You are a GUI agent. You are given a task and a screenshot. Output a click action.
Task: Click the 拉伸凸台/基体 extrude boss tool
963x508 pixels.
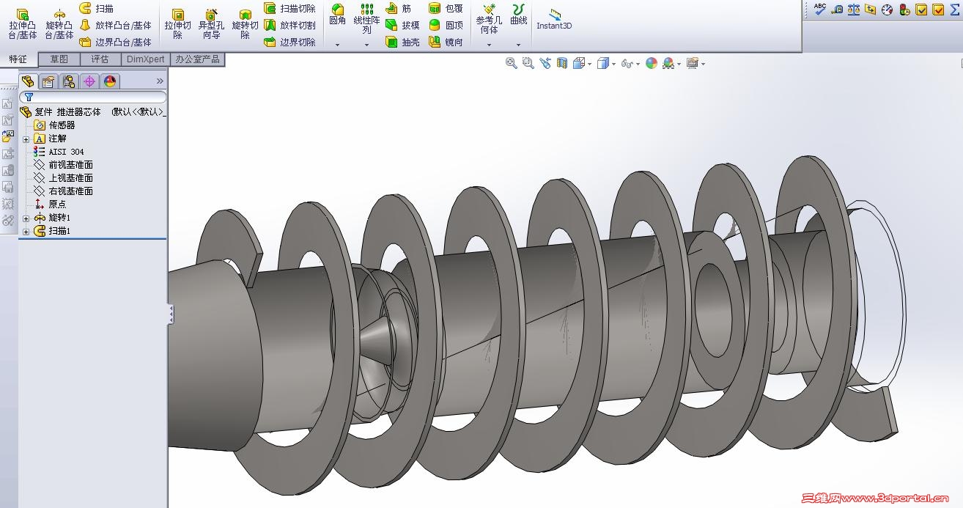coord(23,23)
